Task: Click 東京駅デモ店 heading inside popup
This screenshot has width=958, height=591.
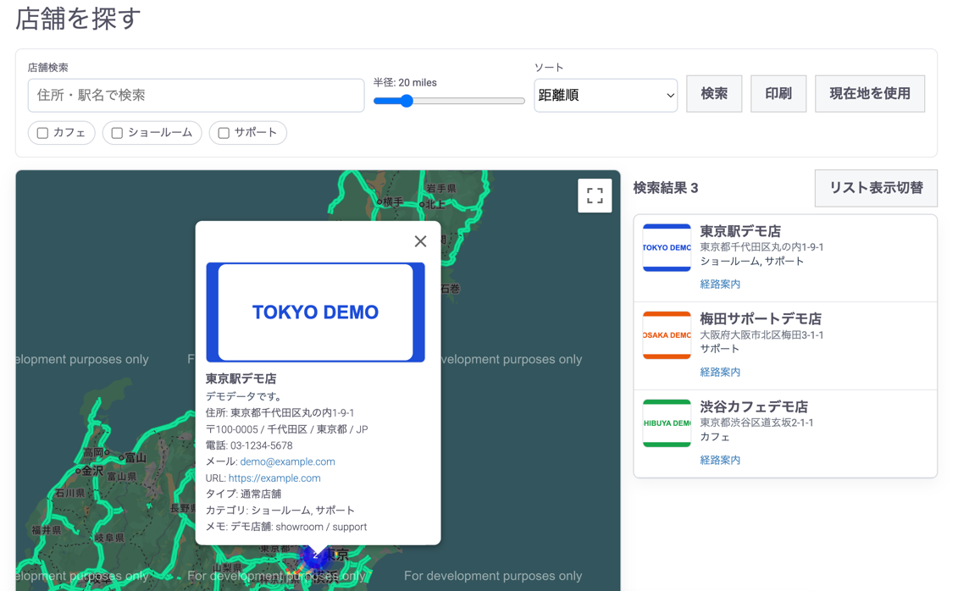Action: pos(241,379)
